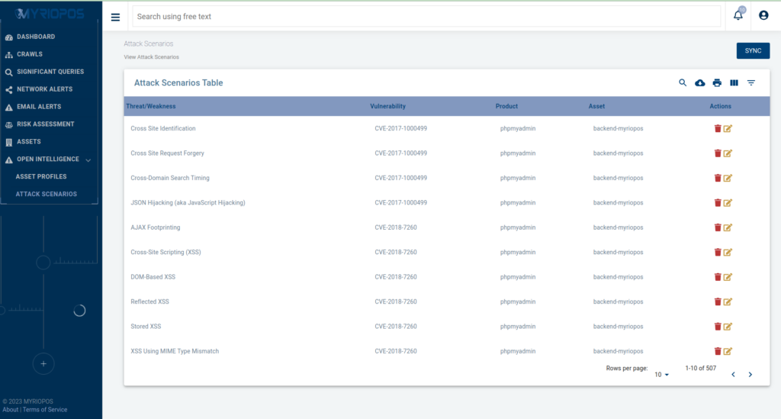Edit Cross Site Request Forgery row
The image size is (781, 419).
point(728,153)
